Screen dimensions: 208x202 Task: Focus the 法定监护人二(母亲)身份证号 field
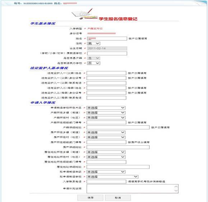click(106, 93)
